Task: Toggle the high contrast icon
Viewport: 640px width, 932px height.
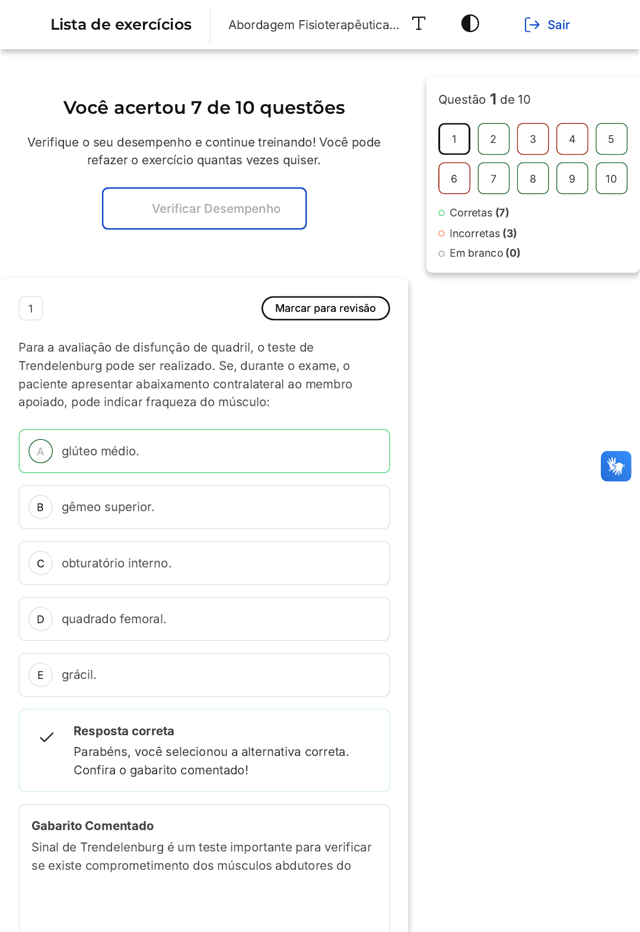Action: point(470,24)
